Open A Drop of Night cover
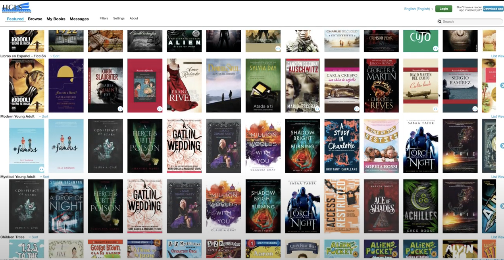504x260 pixels. click(x=66, y=206)
